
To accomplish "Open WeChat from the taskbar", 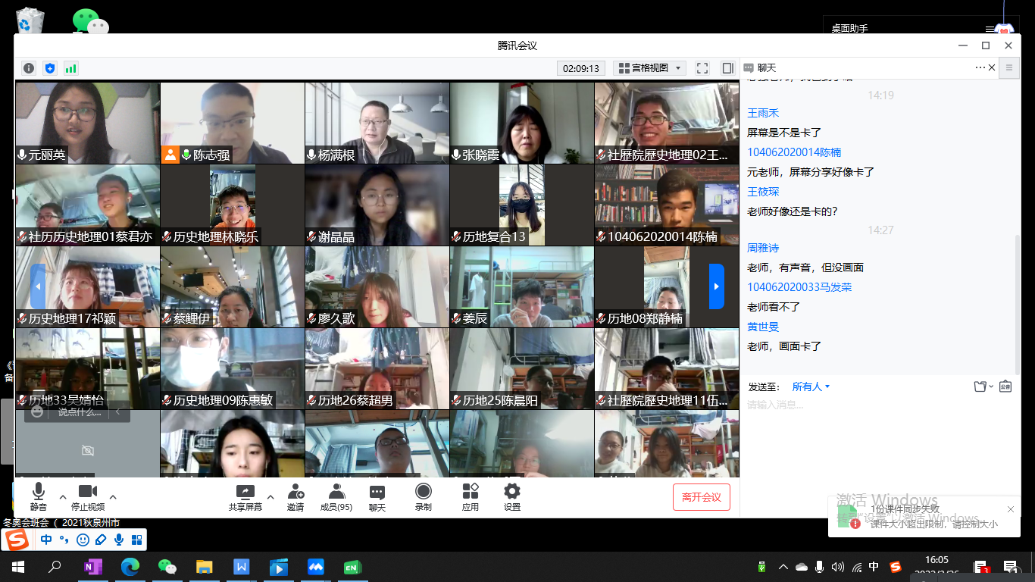I will click(x=167, y=566).
